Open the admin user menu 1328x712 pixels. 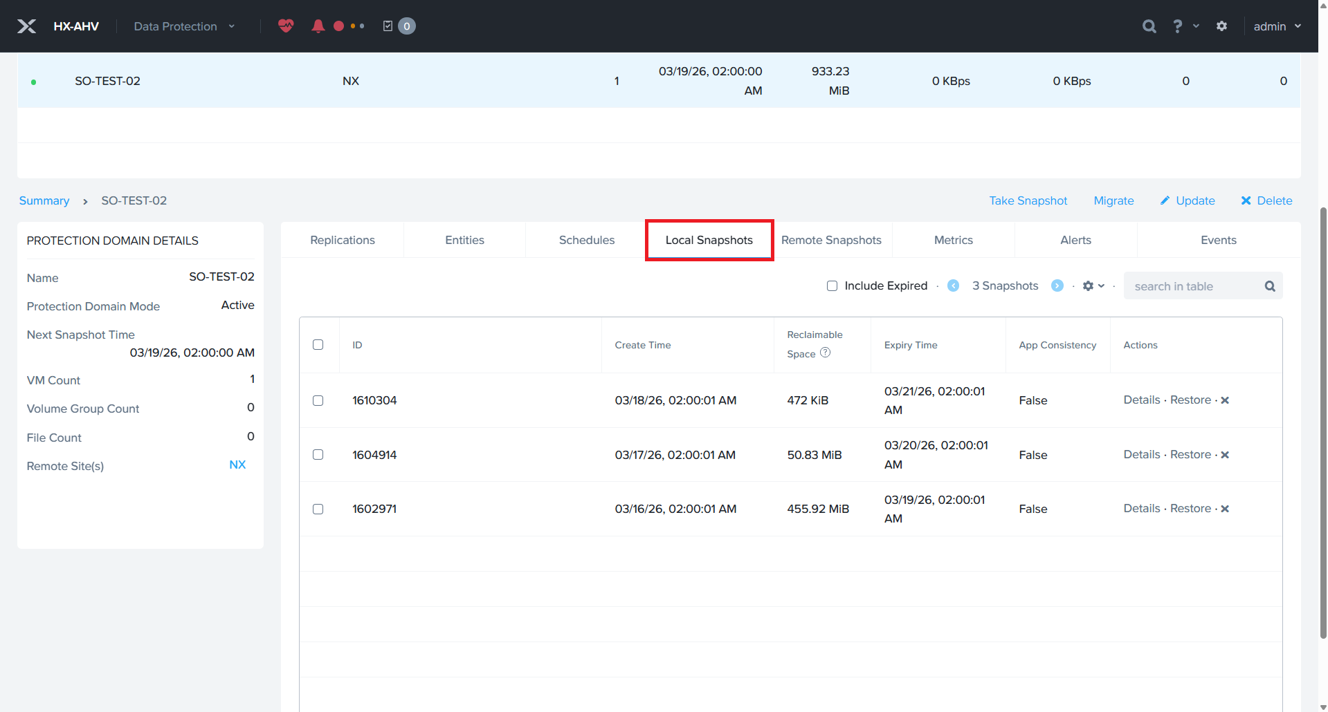[x=1277, y=26]
